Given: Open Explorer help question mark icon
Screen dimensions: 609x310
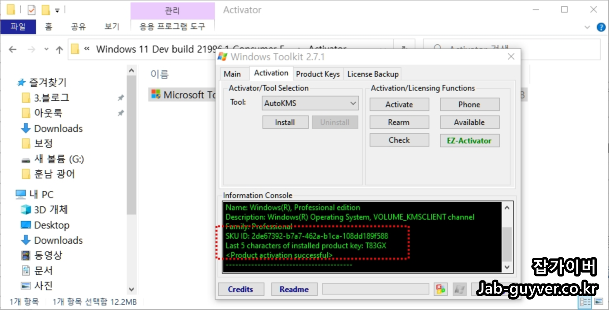Looking at the screenshot, I should tap(601, 27).
